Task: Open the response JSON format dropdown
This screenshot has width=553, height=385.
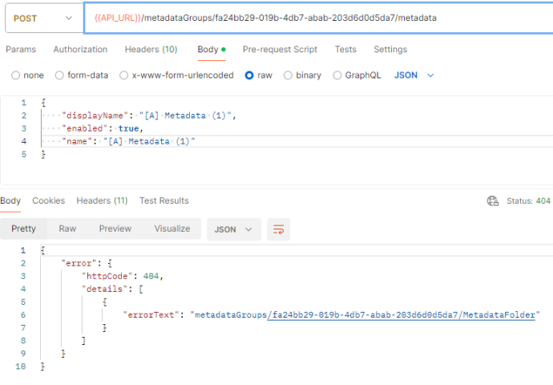Action: tap(233, 229)
